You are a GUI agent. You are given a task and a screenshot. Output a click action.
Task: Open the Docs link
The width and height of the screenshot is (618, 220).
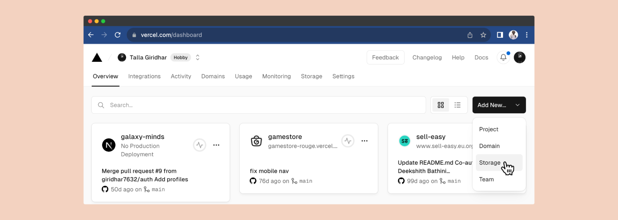pos(481,57)
